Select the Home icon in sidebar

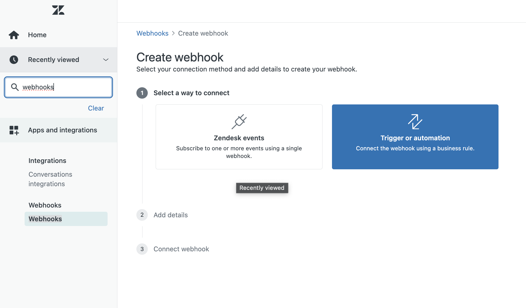(14, 35)
